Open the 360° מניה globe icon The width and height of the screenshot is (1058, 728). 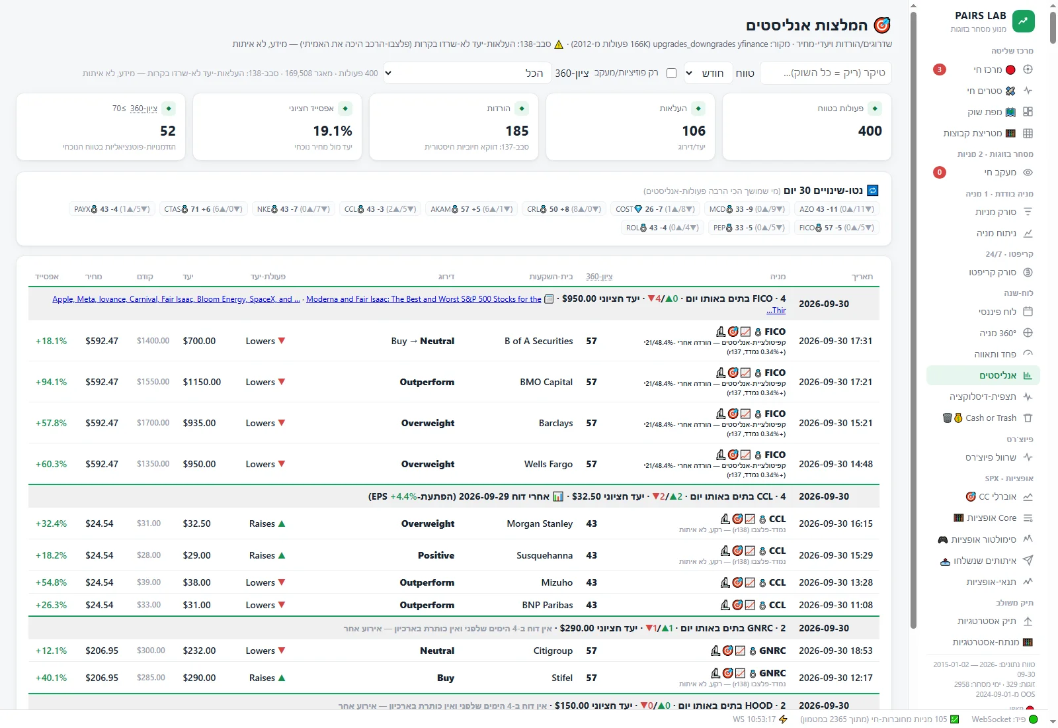(1028, 333)
